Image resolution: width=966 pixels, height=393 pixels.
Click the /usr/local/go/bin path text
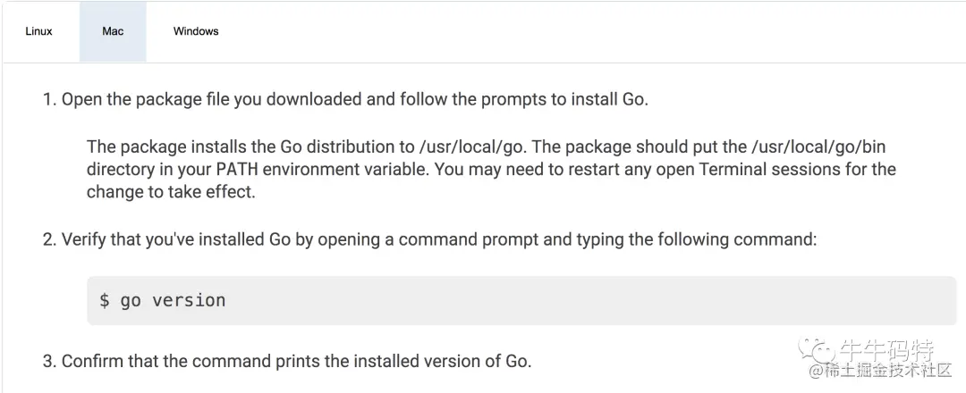[818, 147]
